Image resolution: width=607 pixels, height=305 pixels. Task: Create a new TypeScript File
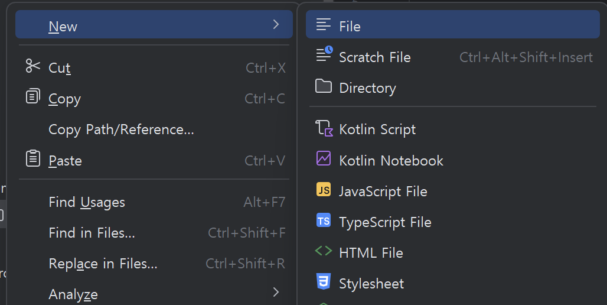(x=385, y=222)
